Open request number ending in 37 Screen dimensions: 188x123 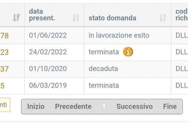[4, 69]
